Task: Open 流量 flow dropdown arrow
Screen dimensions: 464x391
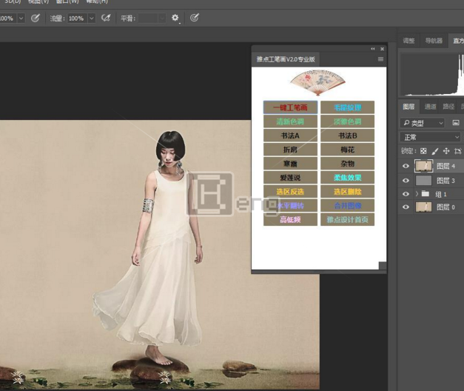Action: (x=92, y=19)
